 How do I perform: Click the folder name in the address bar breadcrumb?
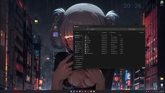[92, 29]
